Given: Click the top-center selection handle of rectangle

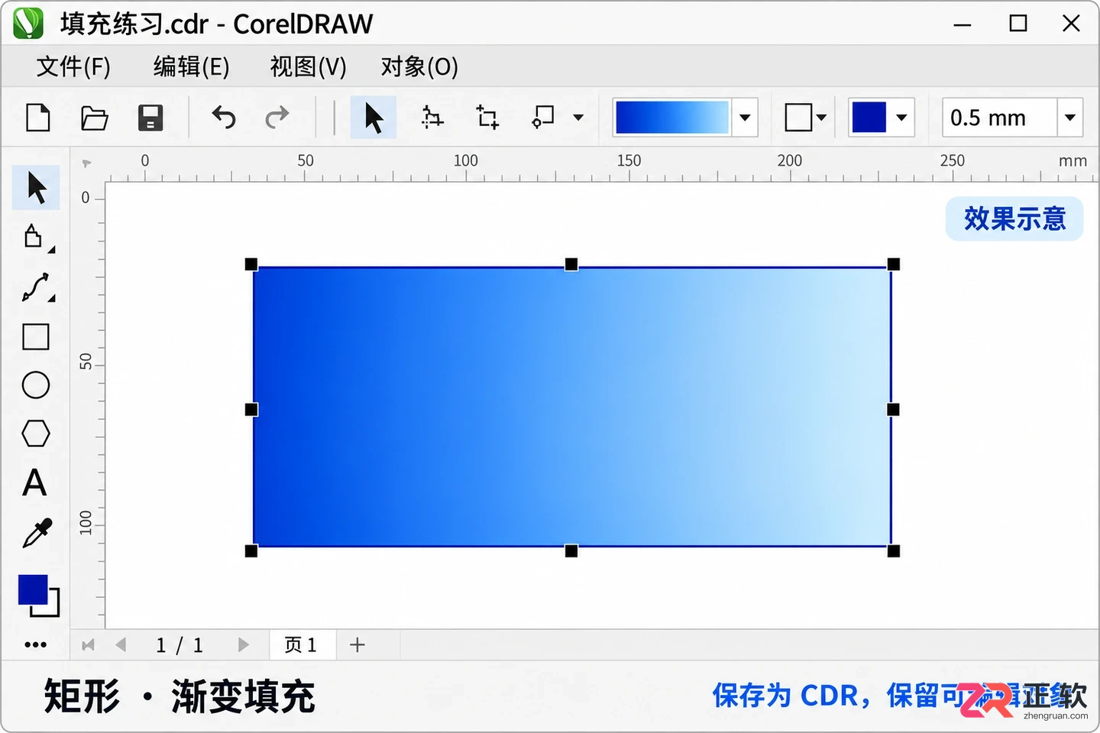Looking at the screenshot, I should (571, 264).
